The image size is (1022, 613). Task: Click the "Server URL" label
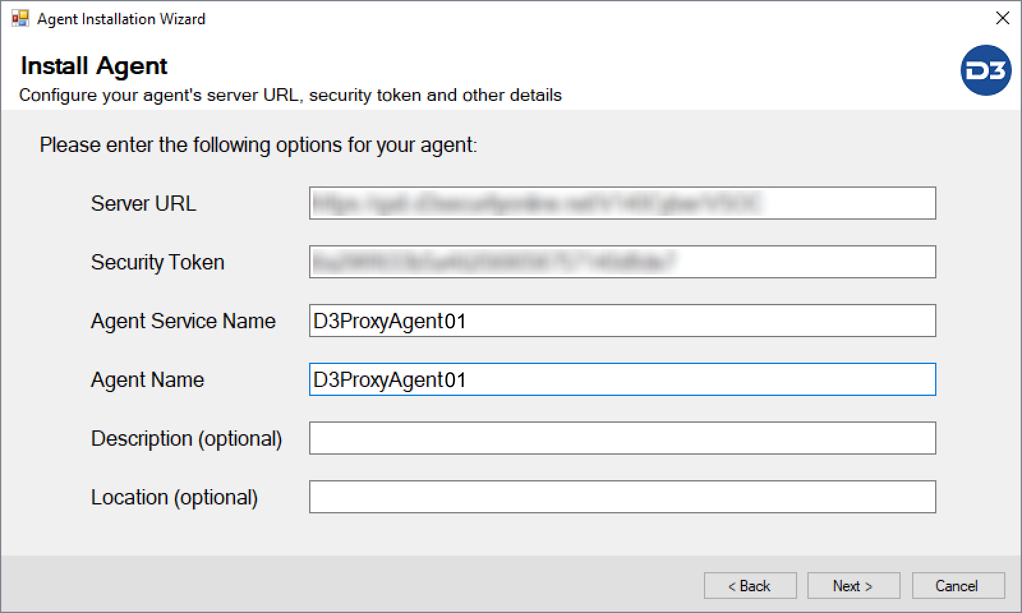click(x=143, y=203)
